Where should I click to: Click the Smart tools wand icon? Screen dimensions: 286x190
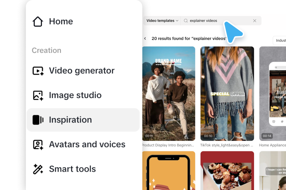pos(38,169)
